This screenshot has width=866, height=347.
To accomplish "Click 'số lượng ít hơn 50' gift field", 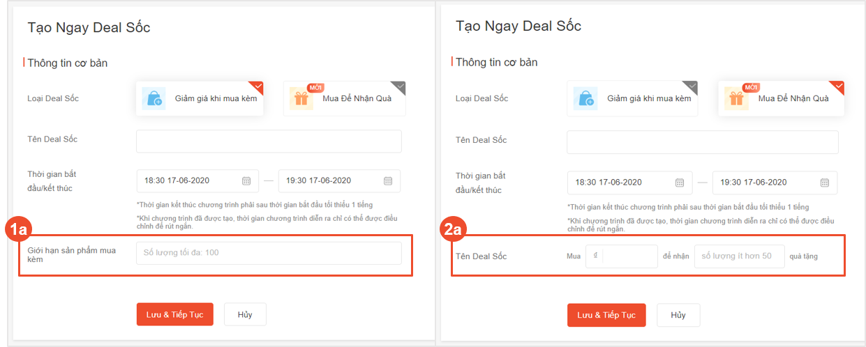I will point(739,256).
